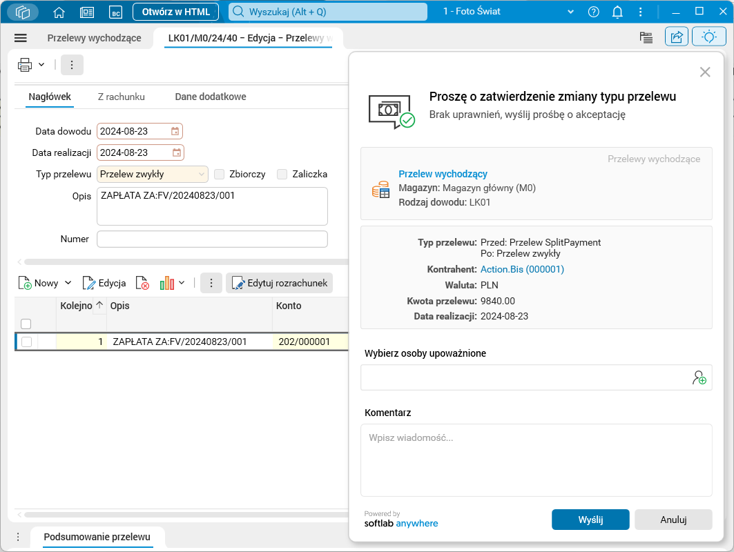
Task: Click the Wybierz osoby upoważnione field
Action: (537, 377)
